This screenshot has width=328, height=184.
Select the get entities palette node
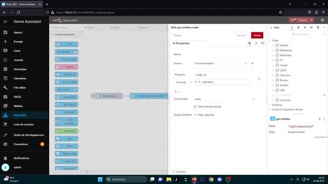click(x=67, y=97)
